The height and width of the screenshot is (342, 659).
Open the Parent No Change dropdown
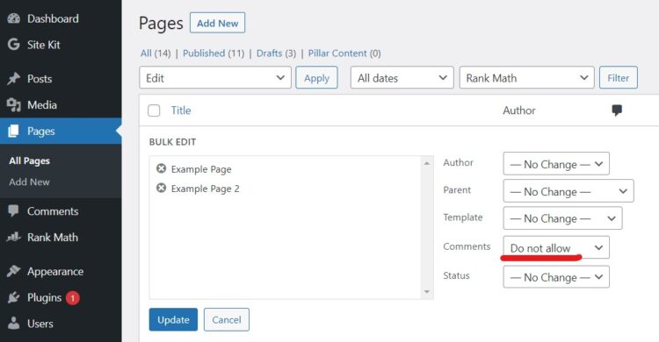pos(568,191)
